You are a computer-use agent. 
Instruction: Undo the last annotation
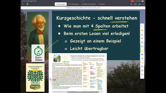tap(142, 75)
